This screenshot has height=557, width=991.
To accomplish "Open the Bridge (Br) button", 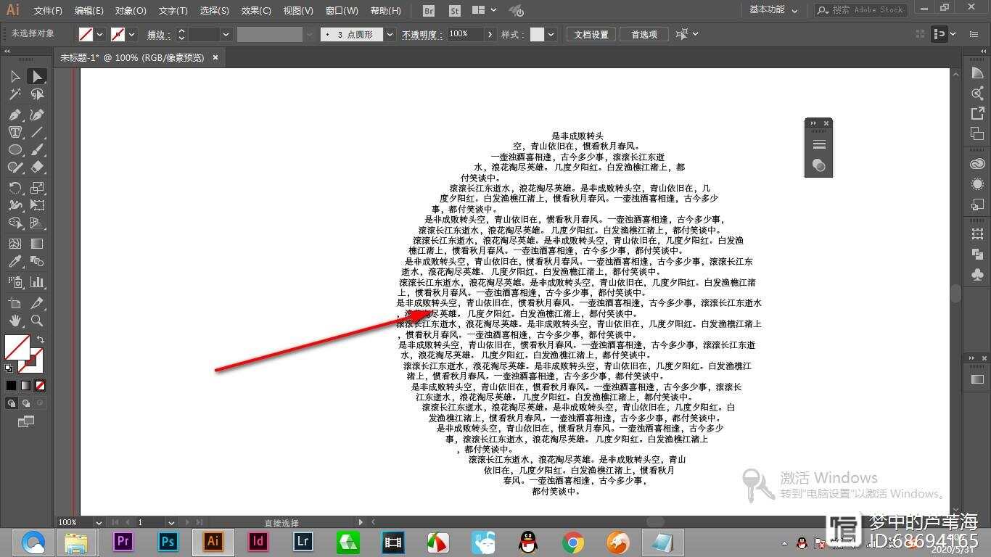I will click(429, 10).
